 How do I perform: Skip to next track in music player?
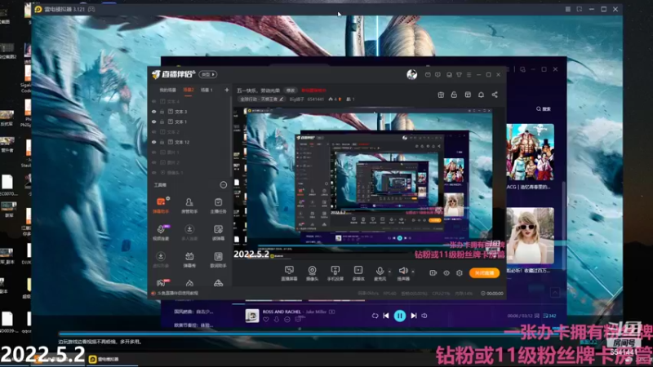pos(414,316)
